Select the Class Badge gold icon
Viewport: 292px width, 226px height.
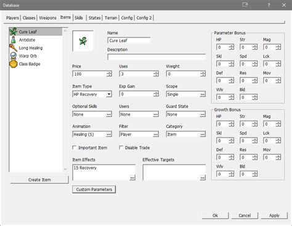[x=14, y=64]
